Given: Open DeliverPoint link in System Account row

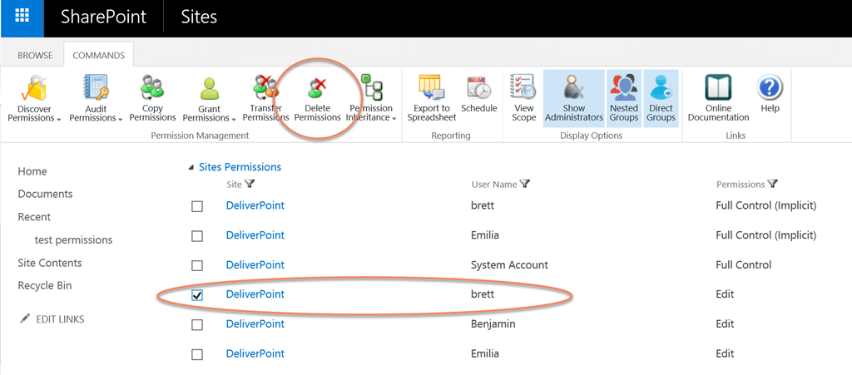Looking at the screenshot, I should click(255, 265).
